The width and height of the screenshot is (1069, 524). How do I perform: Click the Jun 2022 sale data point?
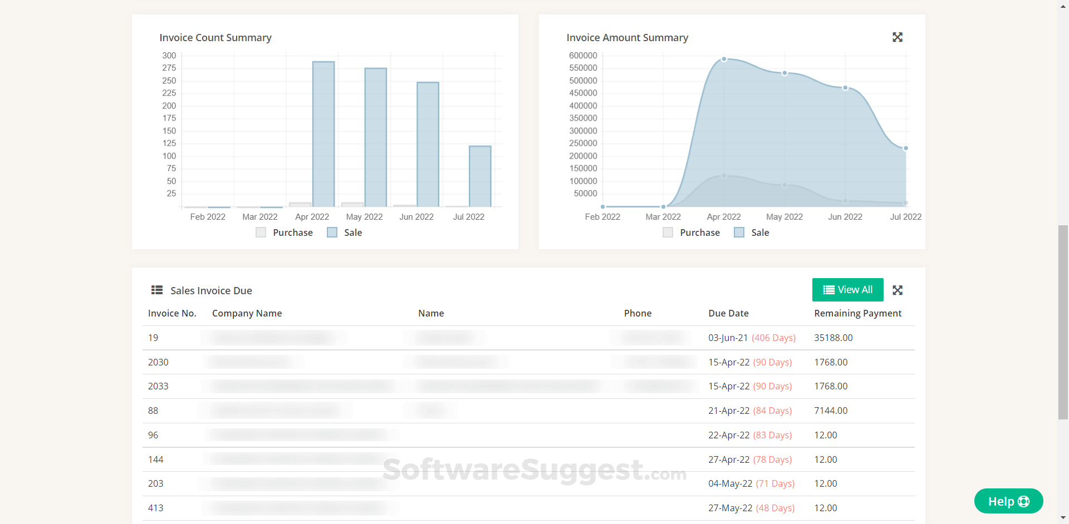click(845, 88)
